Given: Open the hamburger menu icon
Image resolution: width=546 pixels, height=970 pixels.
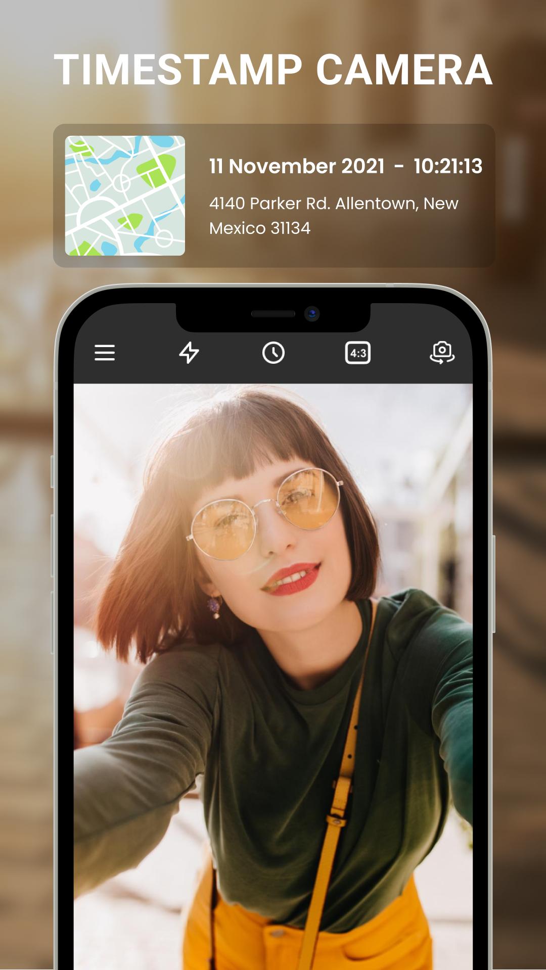Looking at the screenshot, I should 105,353.
